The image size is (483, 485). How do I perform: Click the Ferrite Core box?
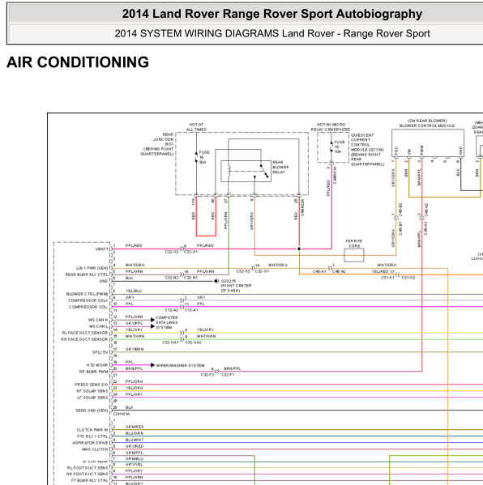(x=354, y=255)
